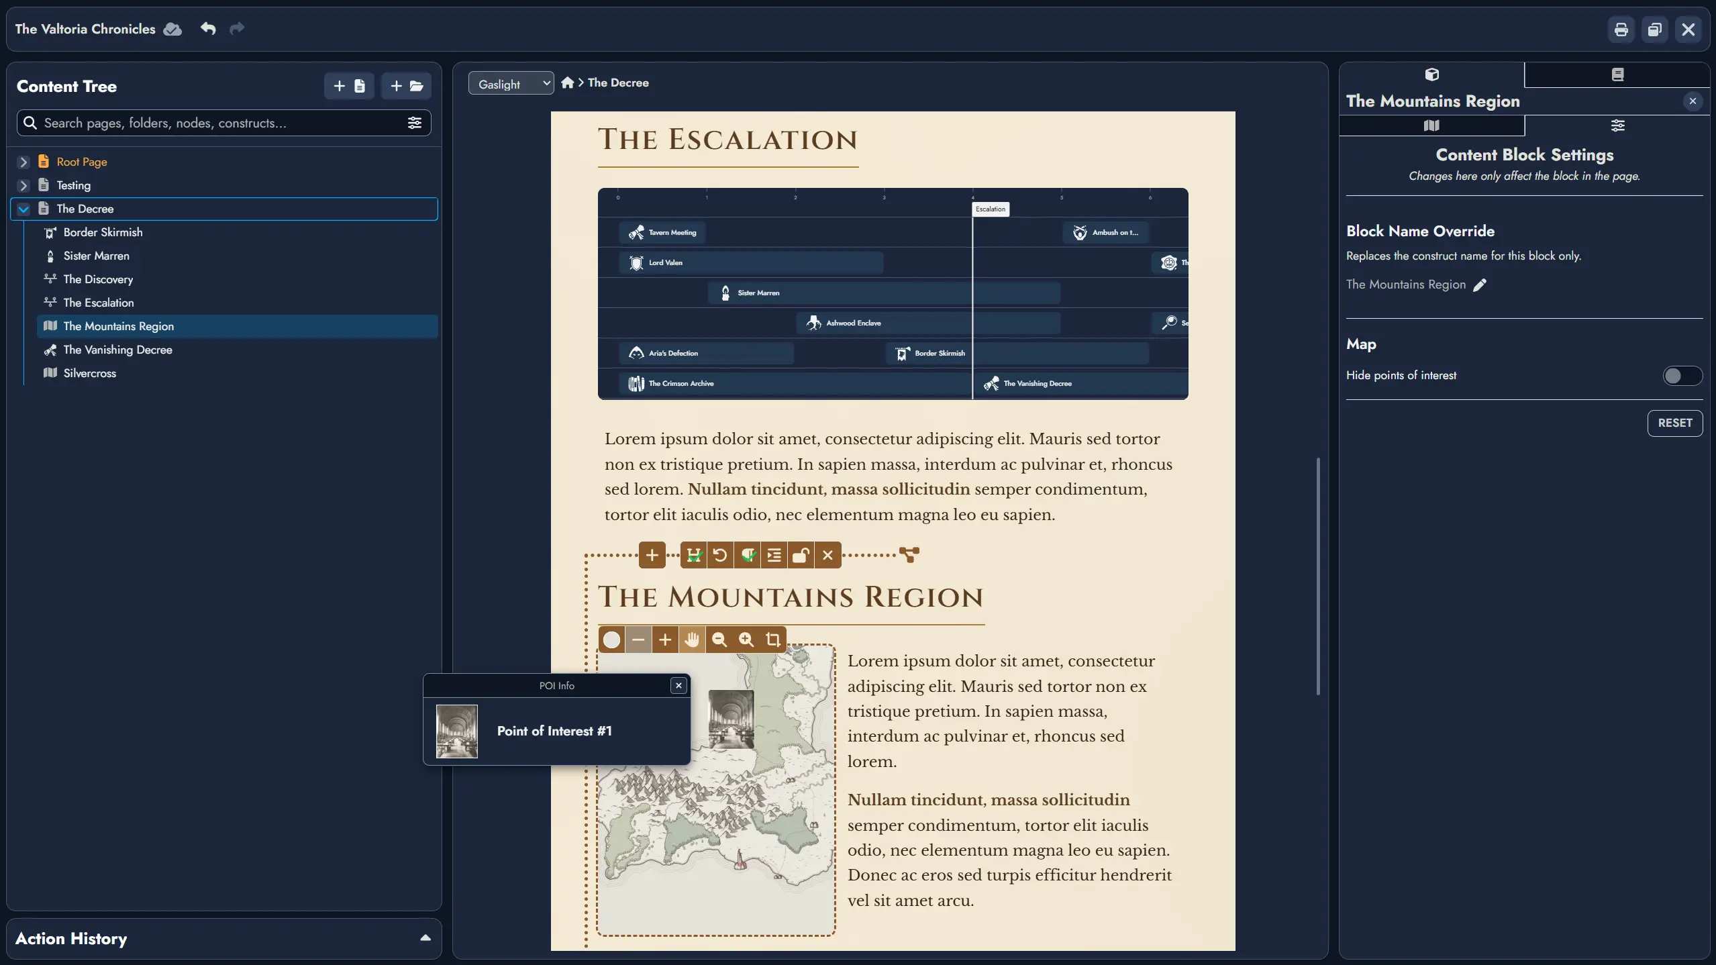Click the Content Tree search field

[x=223, y=123]
